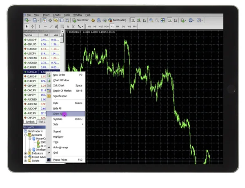Select the equidistant channel tool
Image resolution: width=245 pixels, height=188 pixels.
pos(56,27)
